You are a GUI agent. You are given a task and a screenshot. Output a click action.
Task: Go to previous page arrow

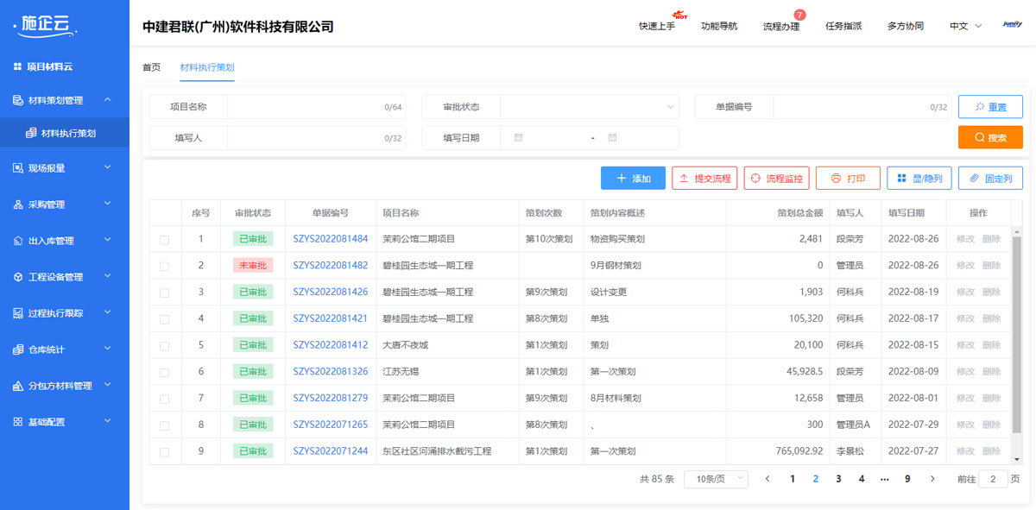click(x=768, y=479)
